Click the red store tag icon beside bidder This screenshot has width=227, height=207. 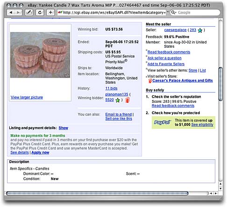[x=128, y=100]
